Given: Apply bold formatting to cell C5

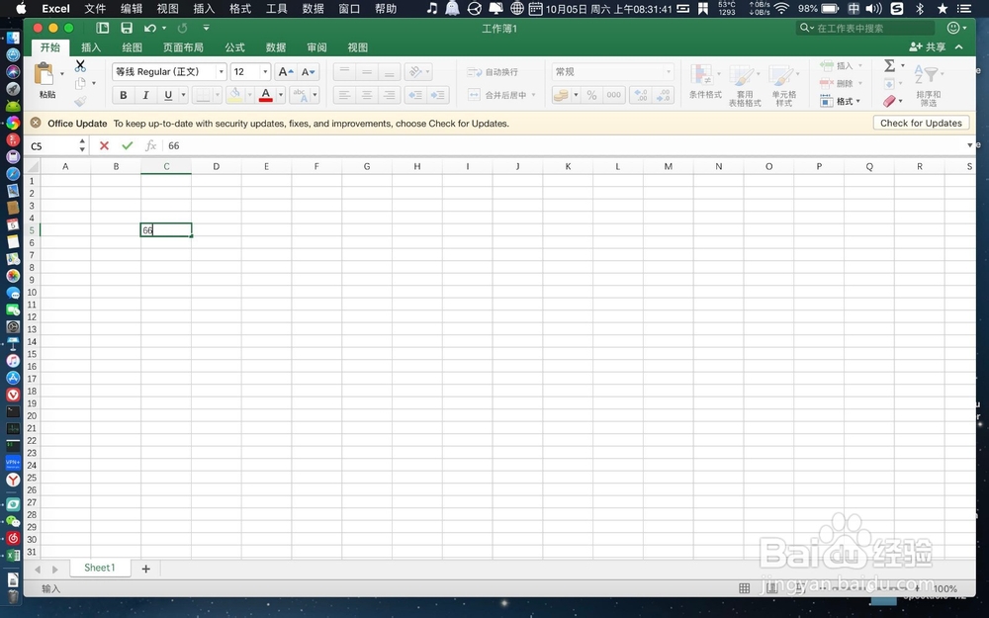Looking at the screenshot, I should coord(123,94).
